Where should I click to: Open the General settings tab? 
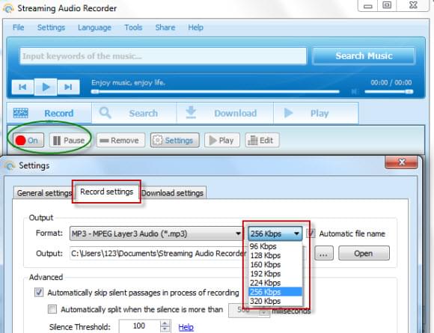coord(43,192)
